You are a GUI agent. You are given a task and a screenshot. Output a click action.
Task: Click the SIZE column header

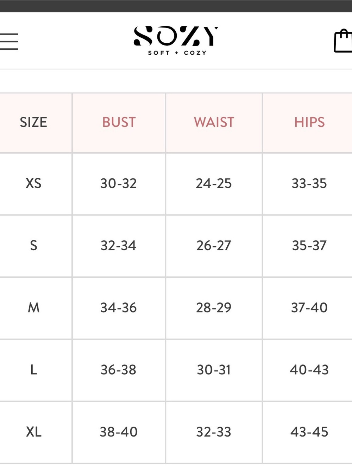33,122
